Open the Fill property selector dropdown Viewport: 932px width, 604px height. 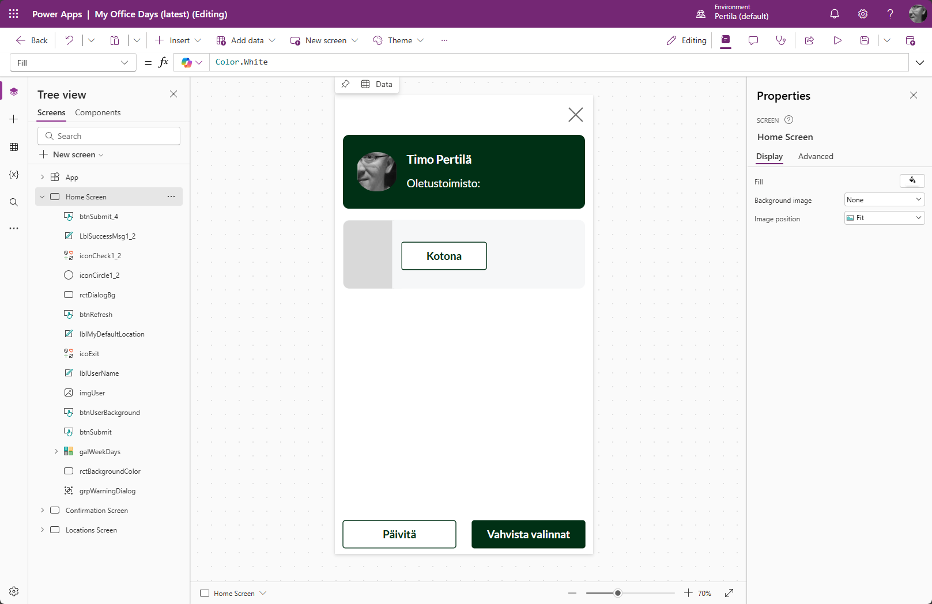click(x=73, y=62)
